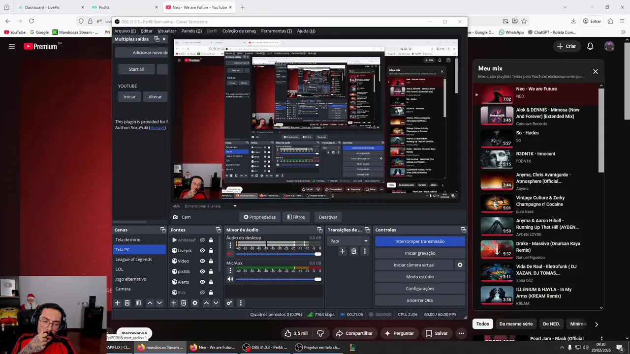Toggle visibility of Alerts source
Image resolution: width=630 pixels, height=354 pixels.
tap(202, 282)
